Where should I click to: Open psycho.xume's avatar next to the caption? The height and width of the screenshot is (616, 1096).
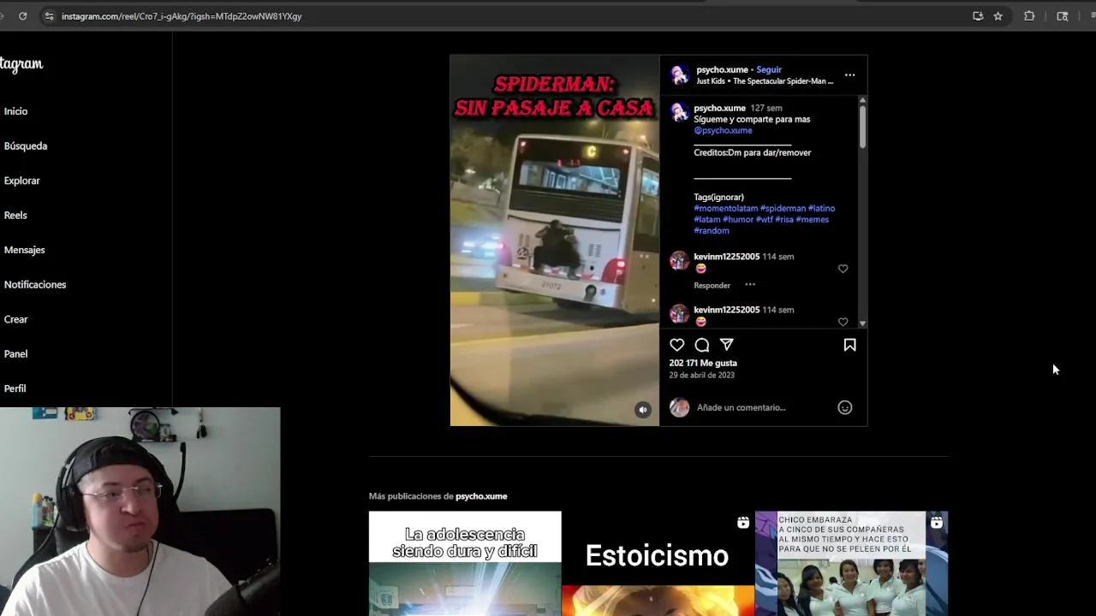pos(679,113)
